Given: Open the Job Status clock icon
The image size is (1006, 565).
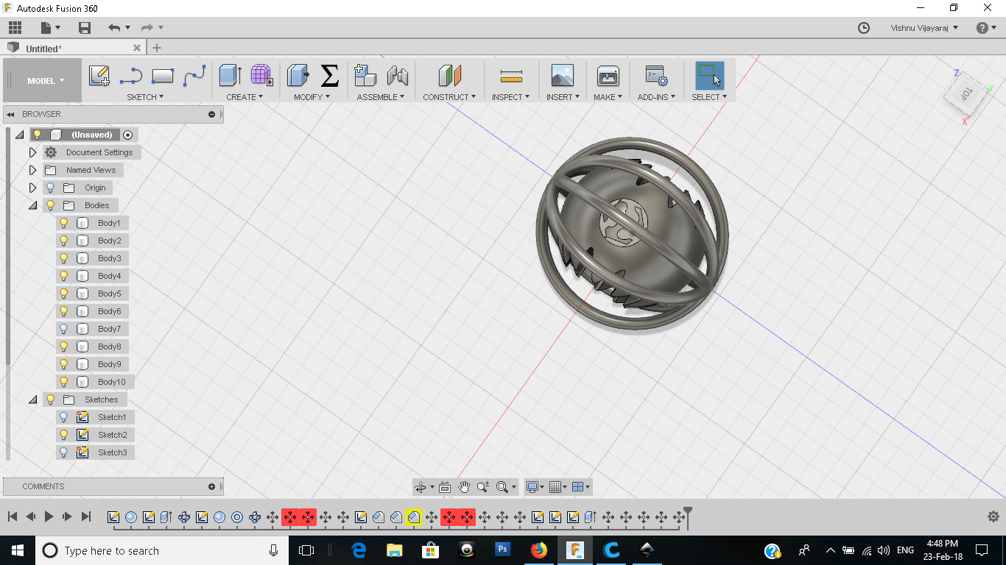Looking at the screenshot, I should pyautogui.click(x=864, y=28).
